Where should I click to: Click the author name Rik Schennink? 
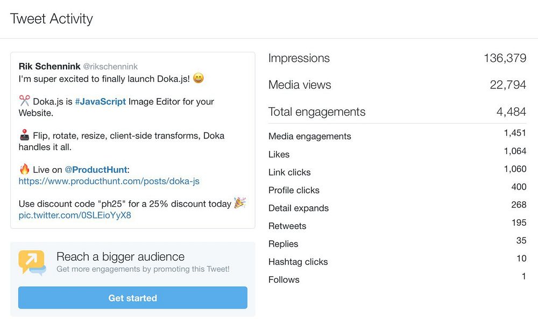[48, 67]
